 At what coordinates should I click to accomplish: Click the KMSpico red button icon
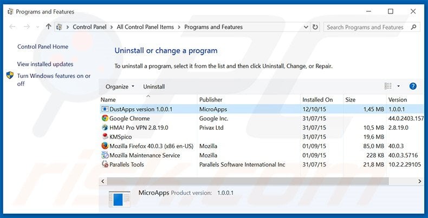tap(105, 136)
